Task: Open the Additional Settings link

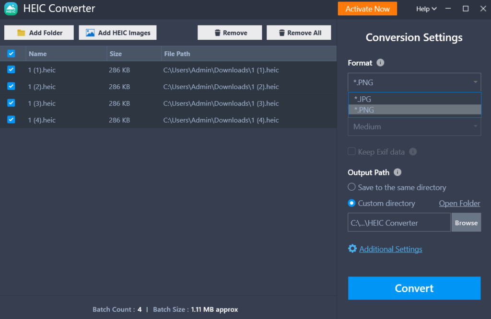Action: 390,249
